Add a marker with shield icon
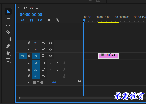The image size is (146, 104). 49,20
